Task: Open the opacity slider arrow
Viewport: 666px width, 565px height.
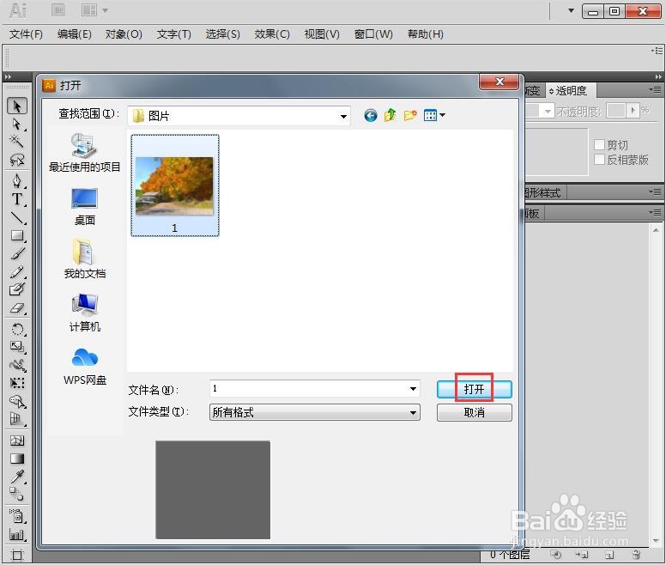Action: [x=633, y=111]
